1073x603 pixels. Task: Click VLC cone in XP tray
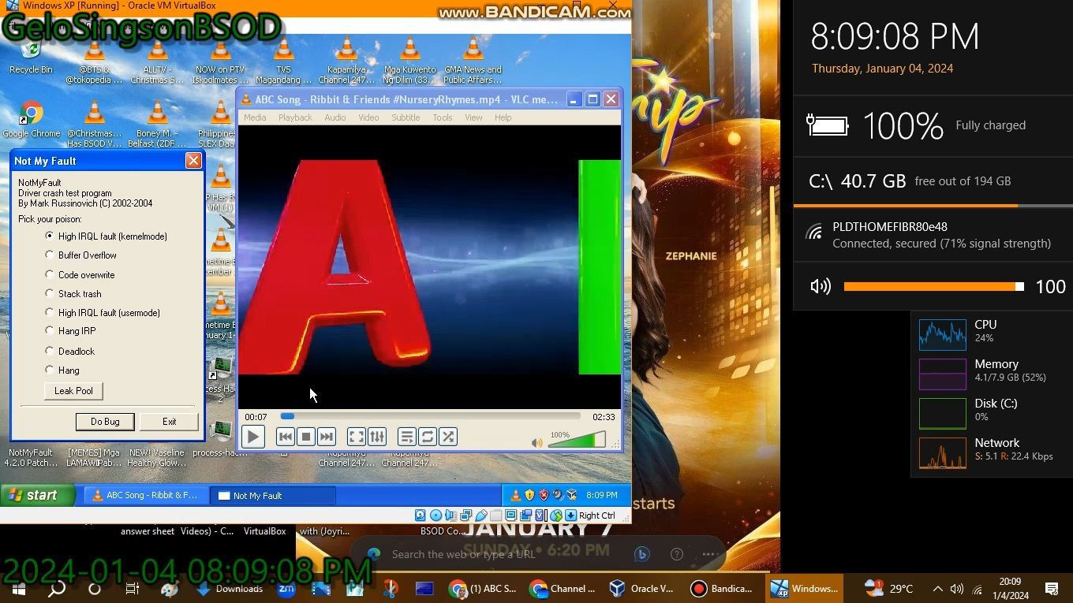pyautogui.click(x=516, y=495)
